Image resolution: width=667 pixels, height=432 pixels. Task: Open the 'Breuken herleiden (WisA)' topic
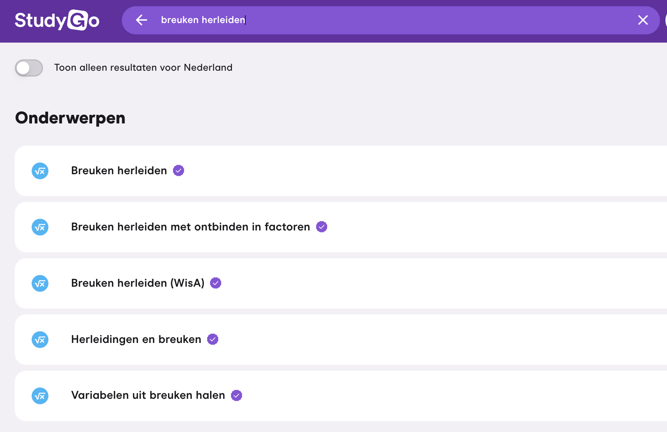(x=341, y=283)
